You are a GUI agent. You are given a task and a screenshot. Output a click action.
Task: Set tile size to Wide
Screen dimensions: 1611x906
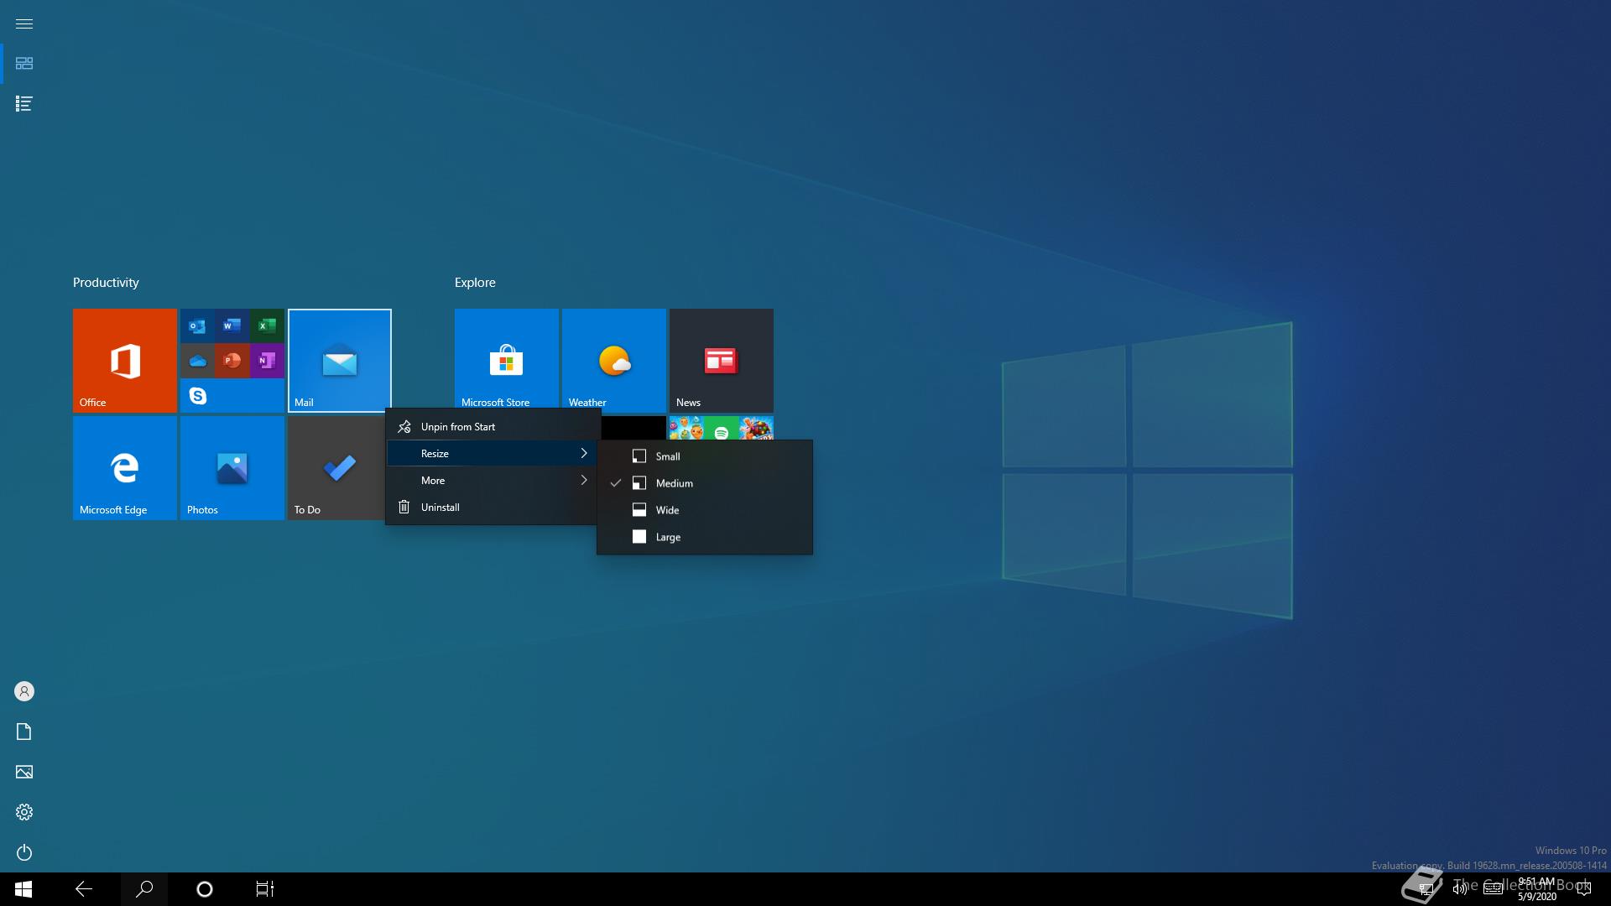705,510
